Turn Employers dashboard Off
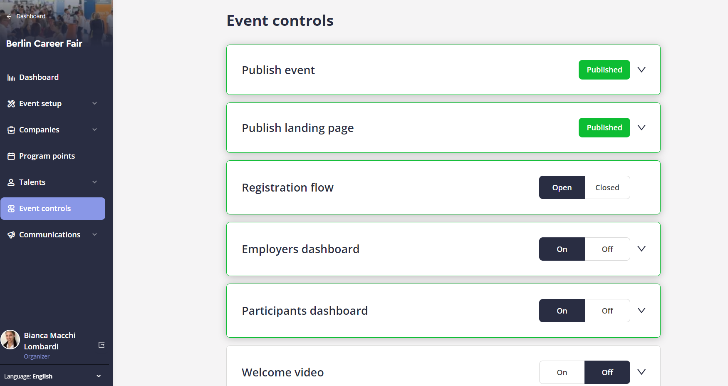Viewport: 728px width, 386px height. [x=607, y=249]
